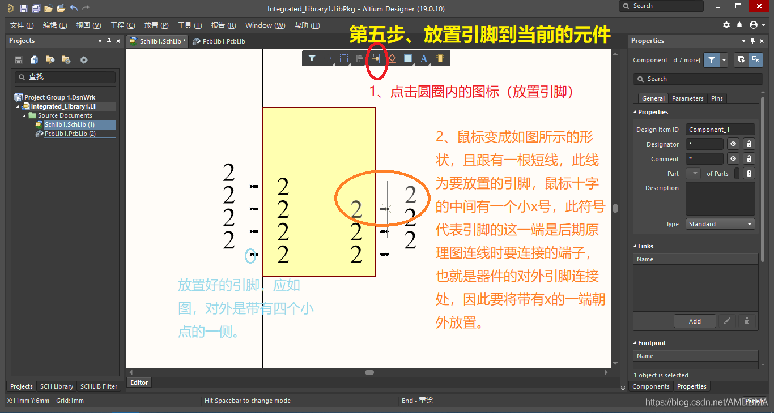Collapse the Source Documents folder
The width and height of the screenshot is (774, 413).
pyautogui.click(x=25, y=115)
